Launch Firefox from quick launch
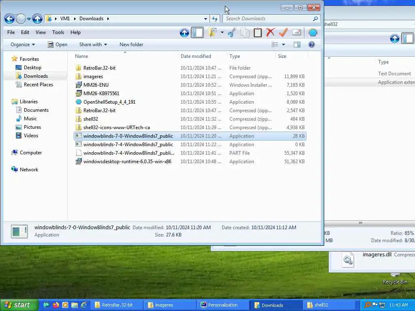415x311 pixels. (x=56, y=305)
